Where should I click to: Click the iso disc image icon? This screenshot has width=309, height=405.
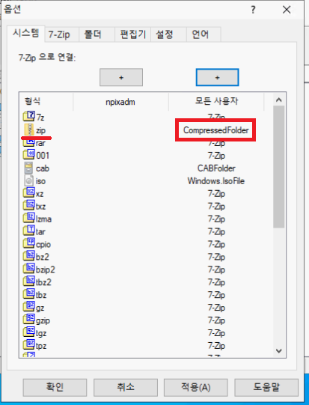[x=28, y=180]
